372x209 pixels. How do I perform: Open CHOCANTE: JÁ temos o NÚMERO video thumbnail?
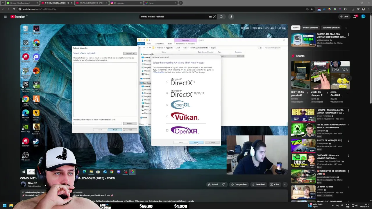(303, 161)
